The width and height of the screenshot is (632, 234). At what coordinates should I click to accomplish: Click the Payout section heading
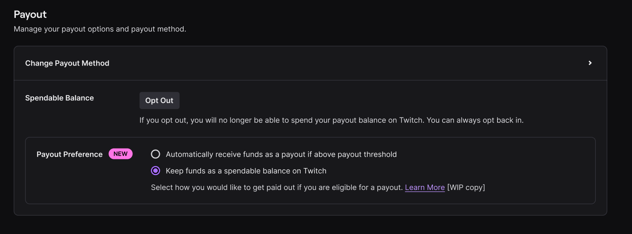[x=30, y=14]
